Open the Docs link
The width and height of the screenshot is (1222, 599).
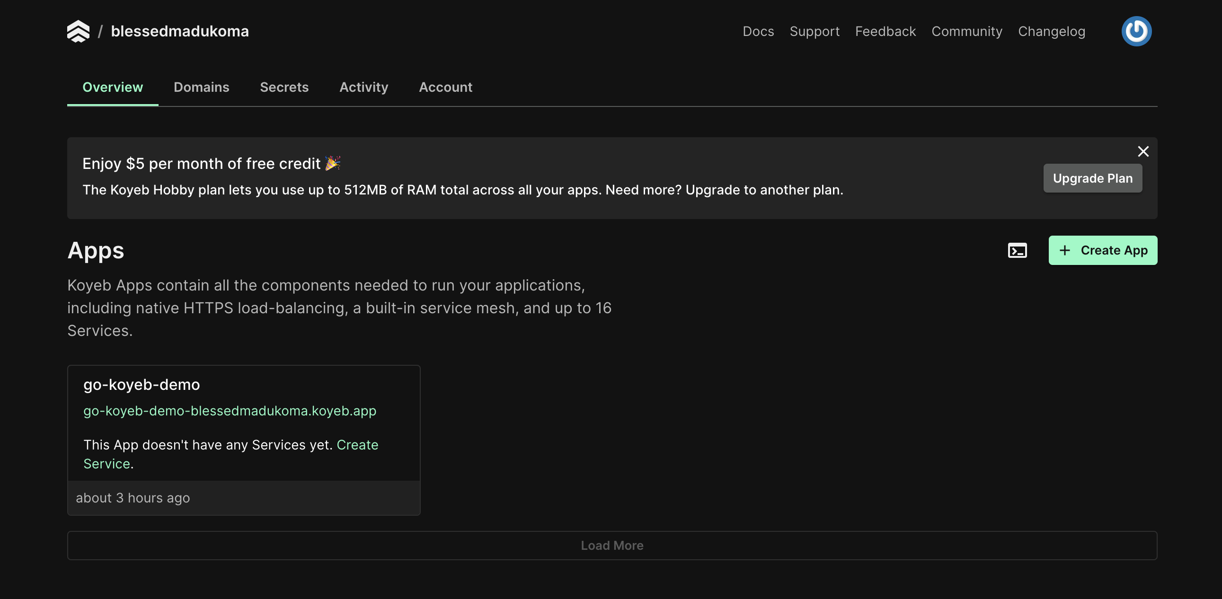[758, 31]
